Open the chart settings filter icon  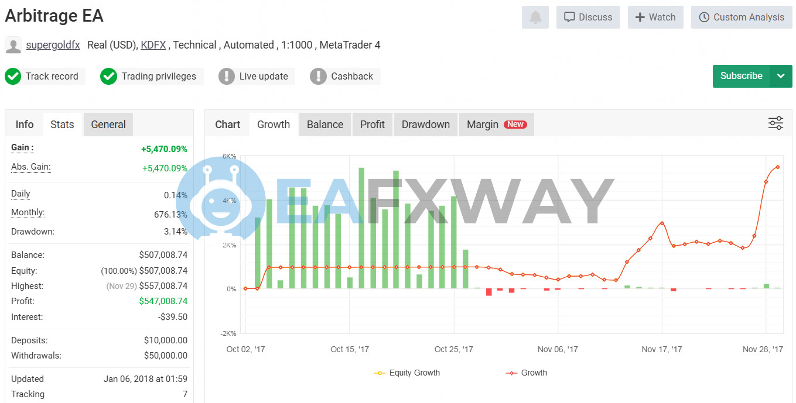[x=775, y=123]
